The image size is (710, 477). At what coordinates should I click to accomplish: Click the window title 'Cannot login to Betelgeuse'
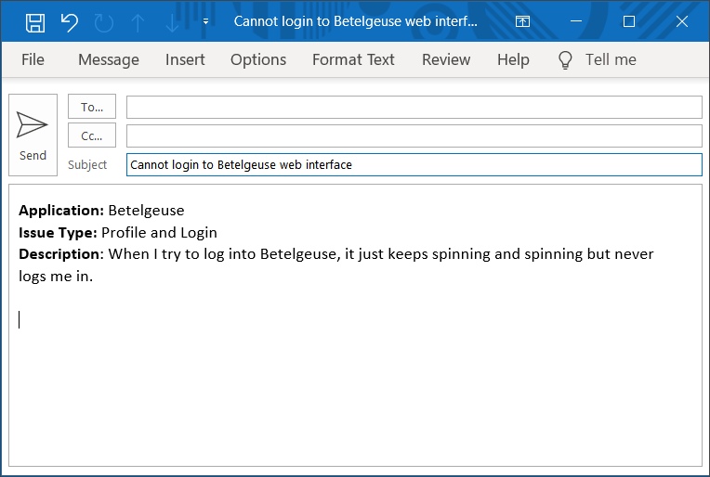tap(355, 21)
